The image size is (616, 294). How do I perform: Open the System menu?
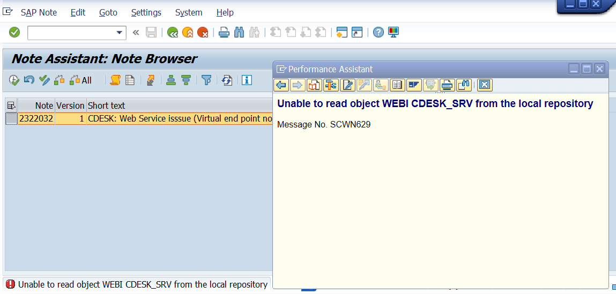(189, 12)
